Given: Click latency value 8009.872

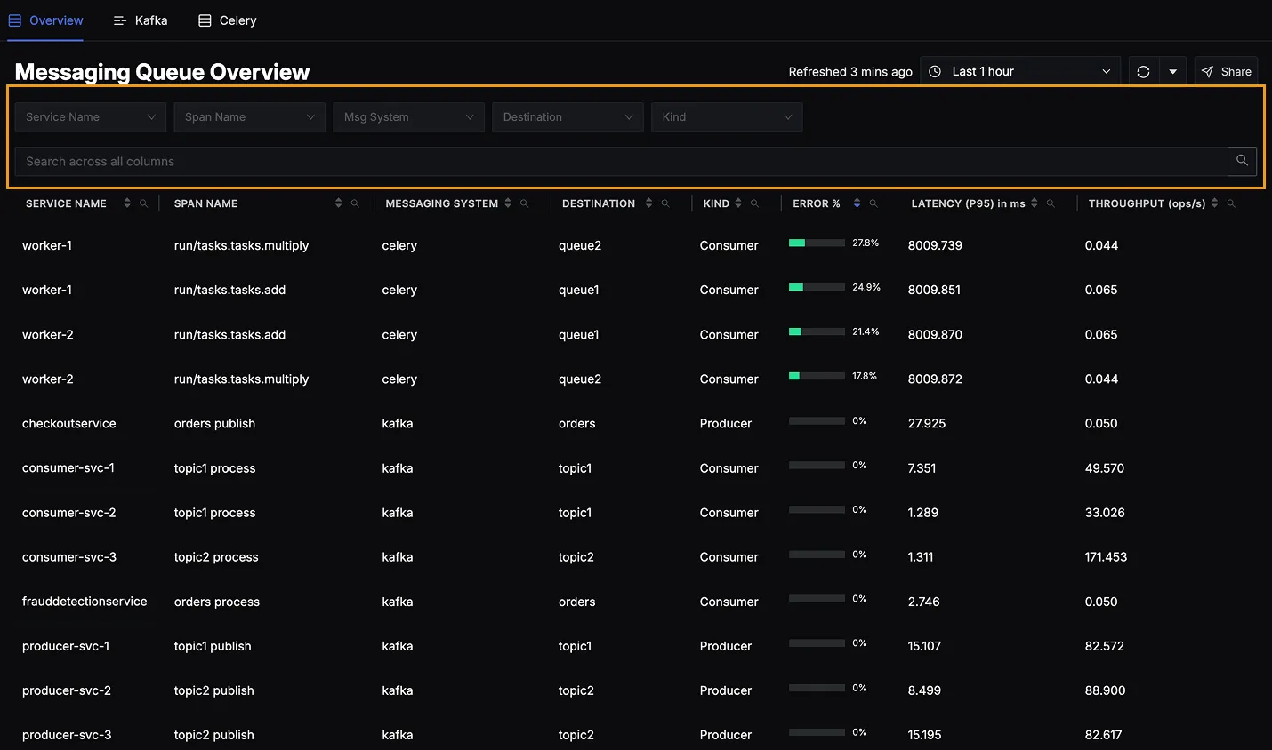Looking at the screenshot, I should pos(935,379).
